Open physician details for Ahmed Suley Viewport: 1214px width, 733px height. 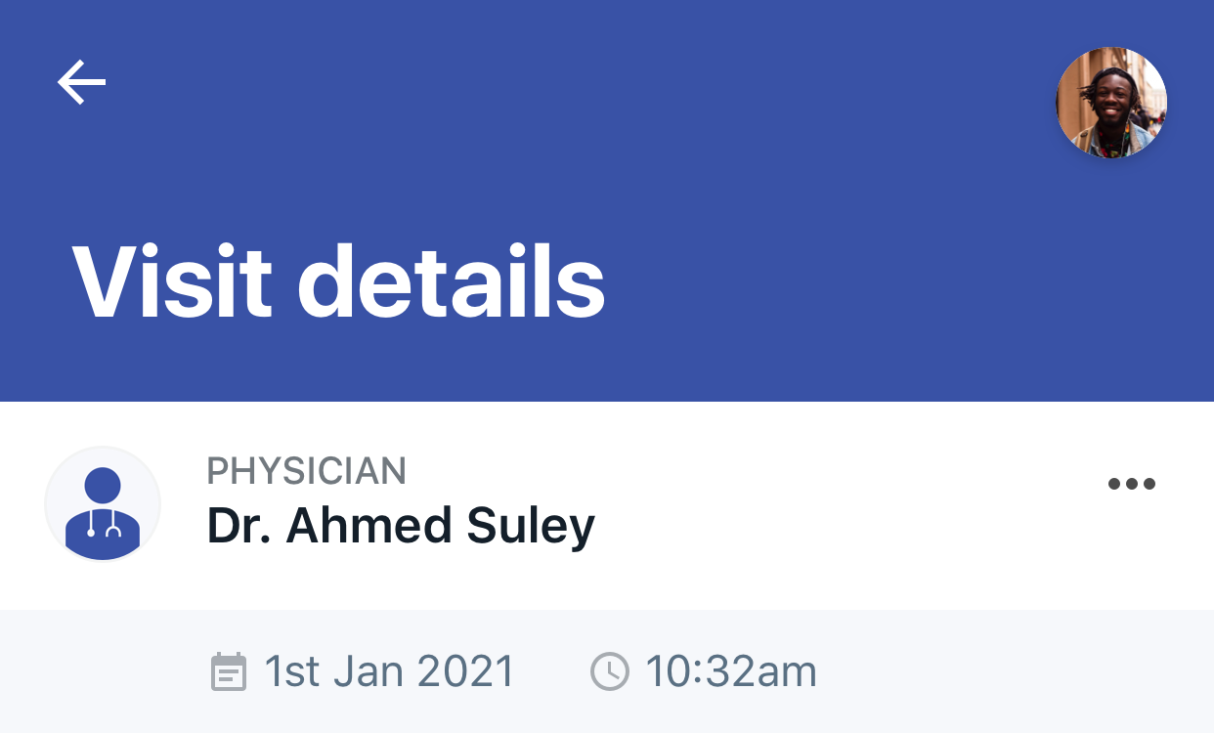point(401,526)
